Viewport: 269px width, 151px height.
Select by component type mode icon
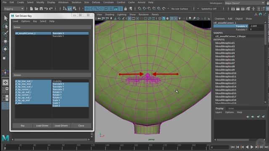[x=75, y=8]
